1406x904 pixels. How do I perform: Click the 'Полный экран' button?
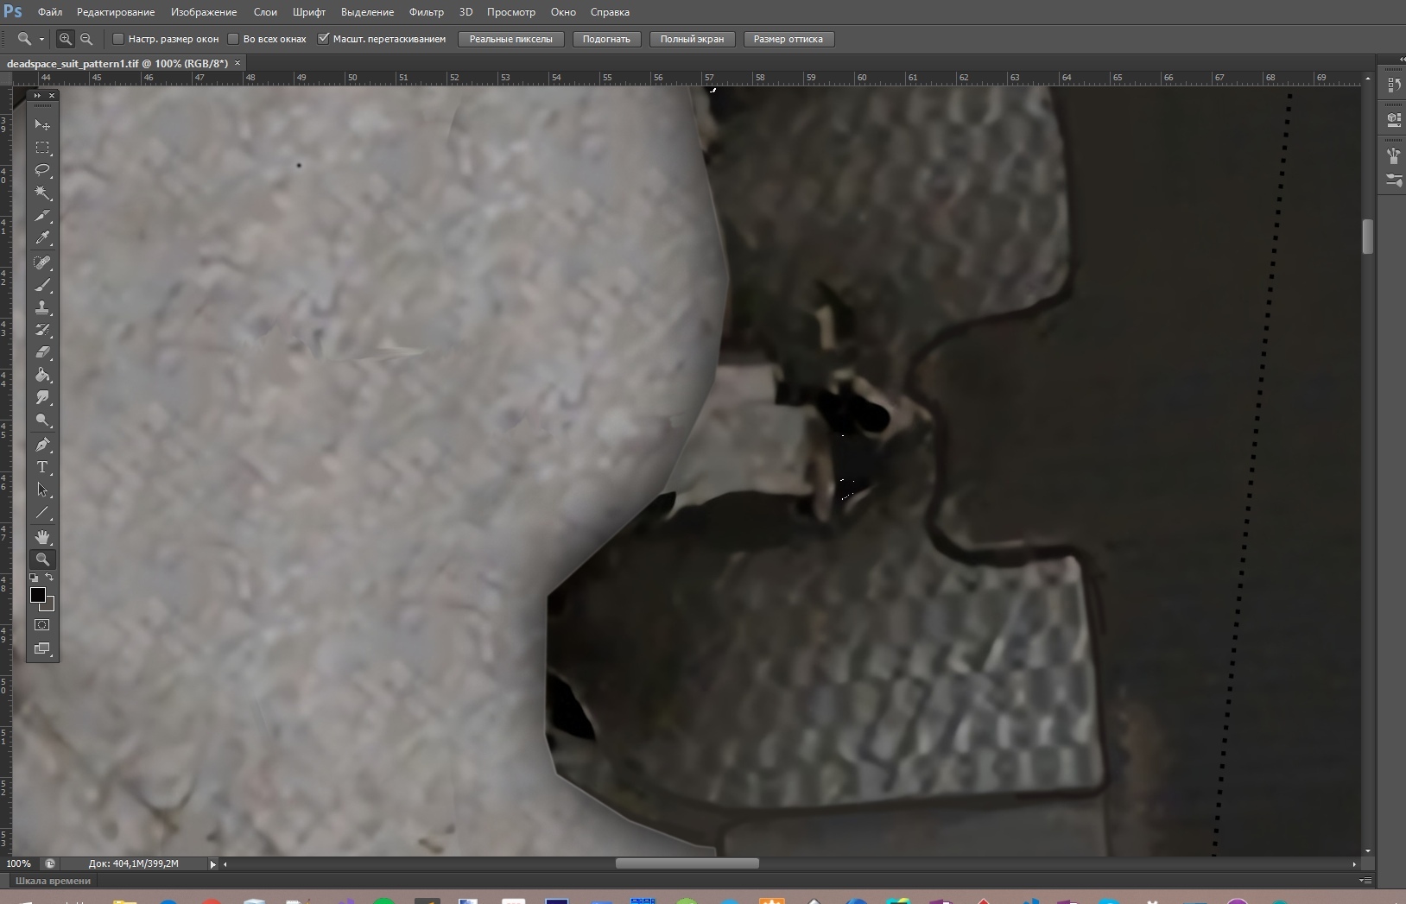coord(692,39)
